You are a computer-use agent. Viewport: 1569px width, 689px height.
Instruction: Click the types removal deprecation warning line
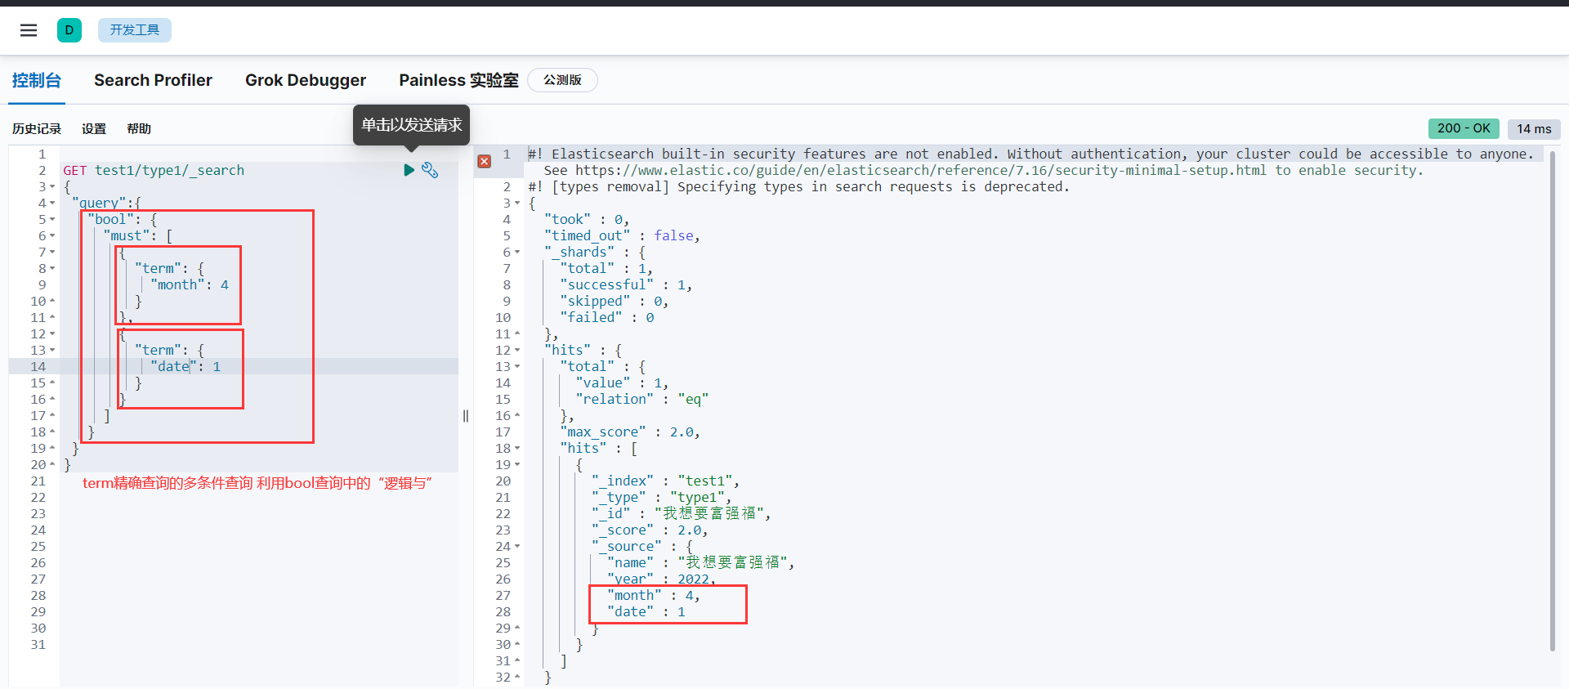(798, 186)
